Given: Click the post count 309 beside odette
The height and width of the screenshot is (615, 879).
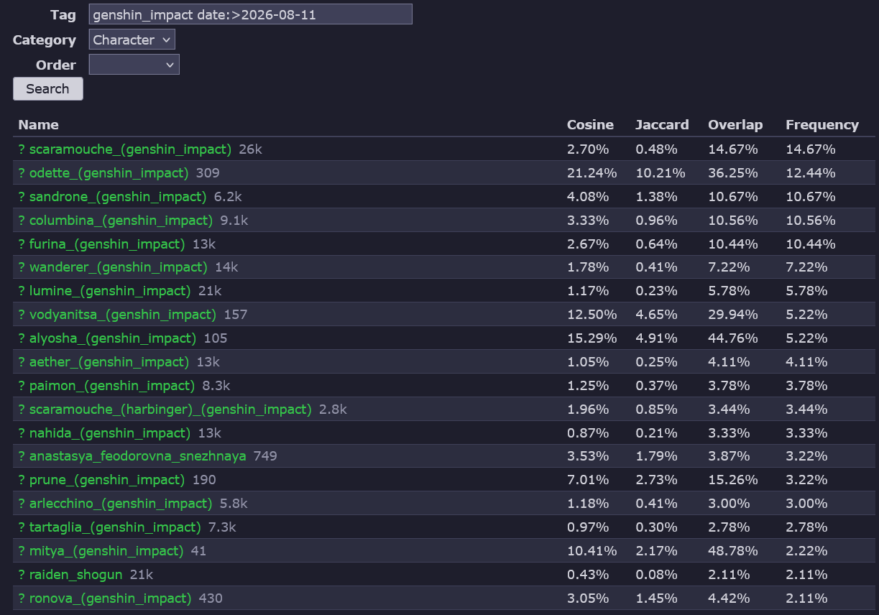Looking at the screenshot, I should [x=208, y=173].
